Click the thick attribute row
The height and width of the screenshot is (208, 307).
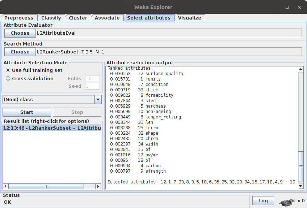click(134, 90)
